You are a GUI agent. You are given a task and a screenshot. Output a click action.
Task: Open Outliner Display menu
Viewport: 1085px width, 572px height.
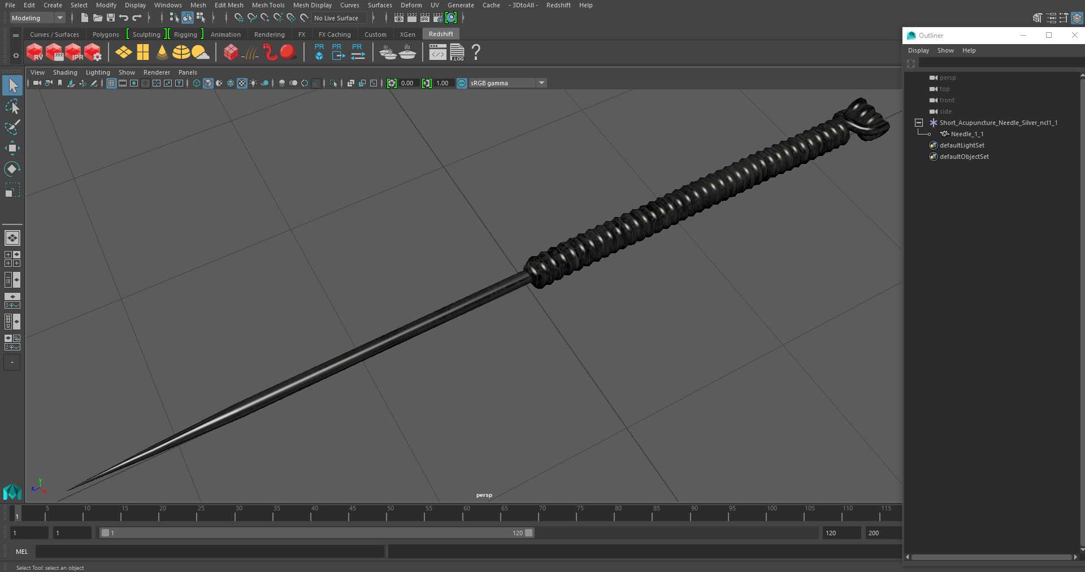coord(918,50)
